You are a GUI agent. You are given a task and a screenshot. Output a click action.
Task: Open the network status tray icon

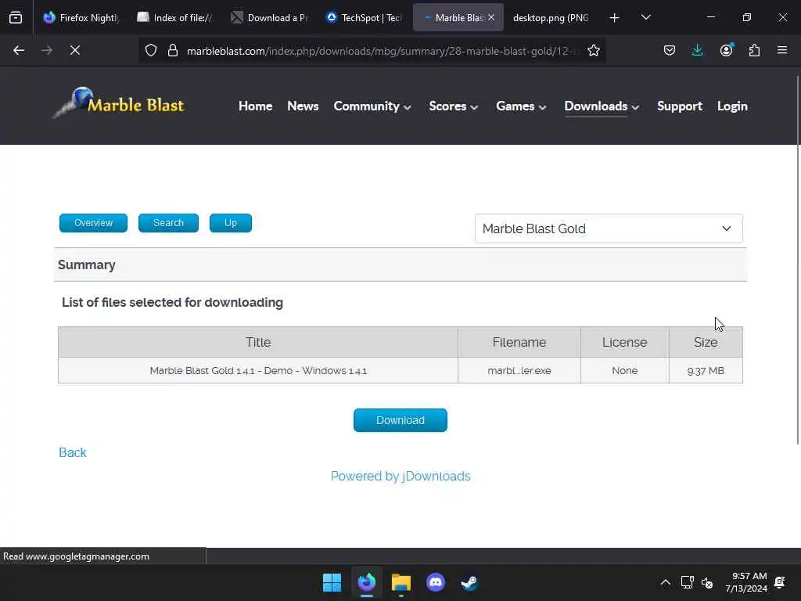click(687, 582)
